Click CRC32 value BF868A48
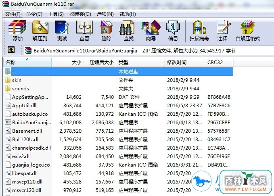Image resolution: width=274 pixels, height=196 pixels. (x=219, y=97)
